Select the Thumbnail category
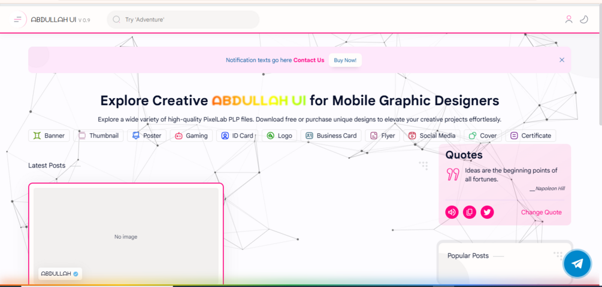602x287 pixels. point(98,136)
